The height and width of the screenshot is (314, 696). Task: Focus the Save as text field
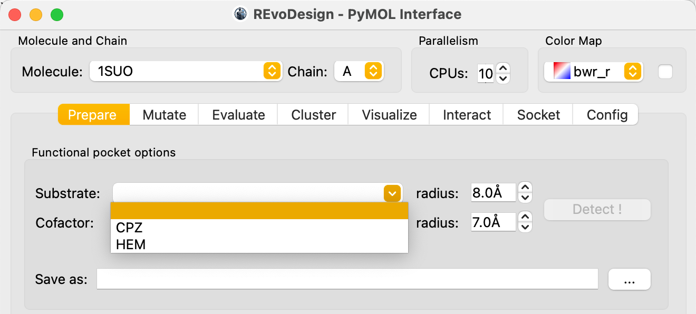[347, 279]
